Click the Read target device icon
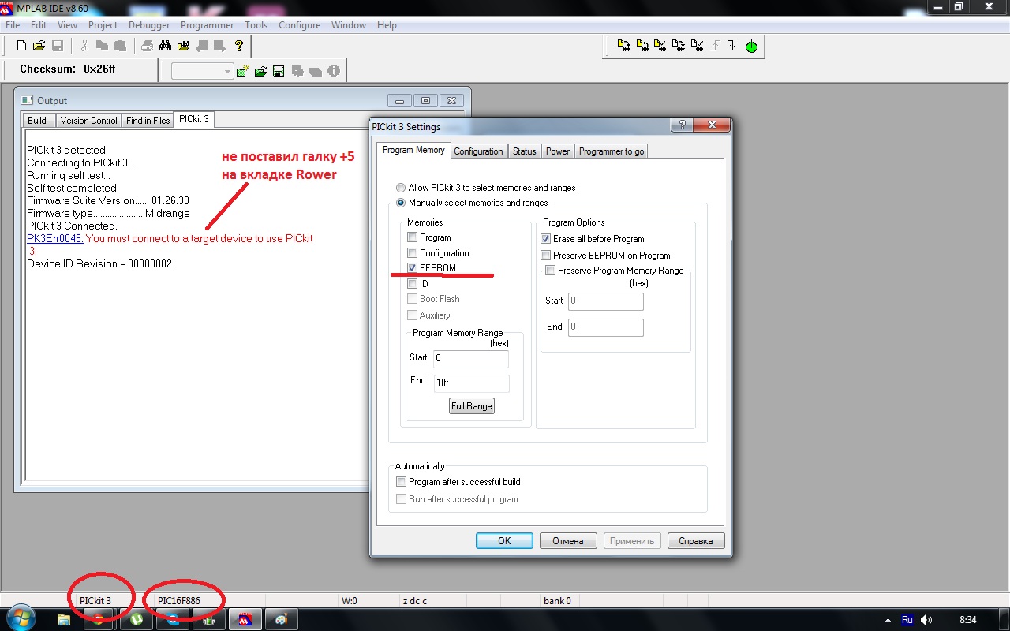This screenshot has height=631, width=1010. [x=642, y=46]
